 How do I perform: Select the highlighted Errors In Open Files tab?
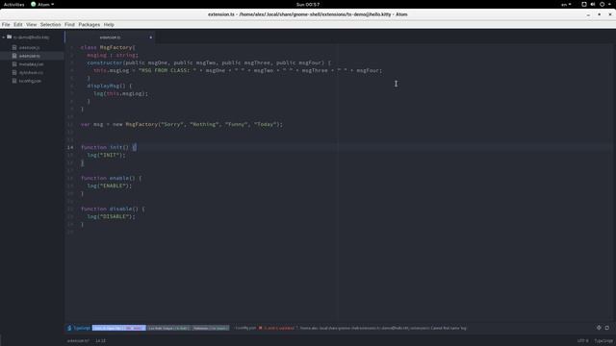click(x=118, y=328)
